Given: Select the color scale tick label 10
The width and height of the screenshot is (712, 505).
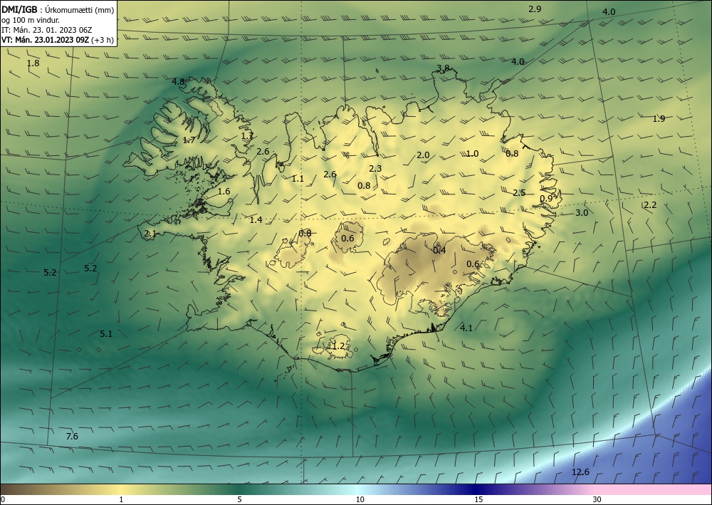Looking at the screenshot, I should click(x=360, y=499).
